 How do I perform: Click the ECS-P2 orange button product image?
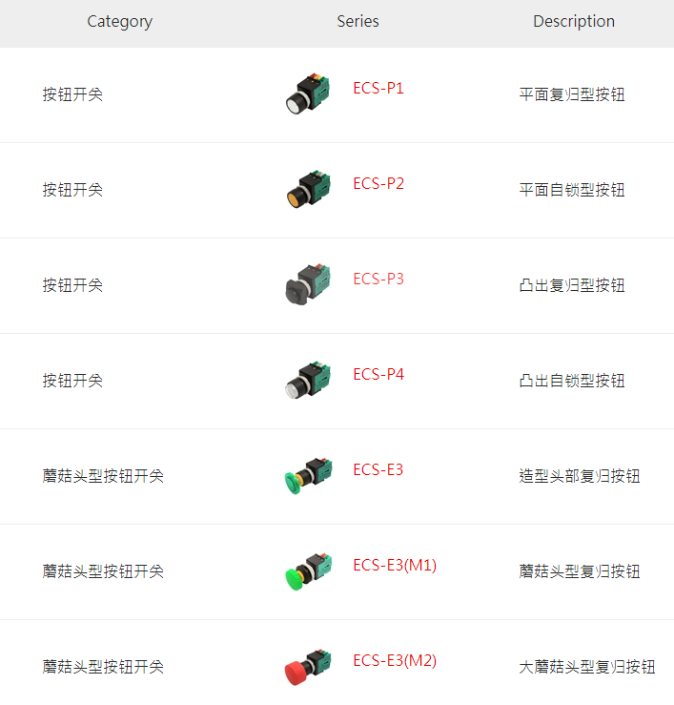click(308, 189)
